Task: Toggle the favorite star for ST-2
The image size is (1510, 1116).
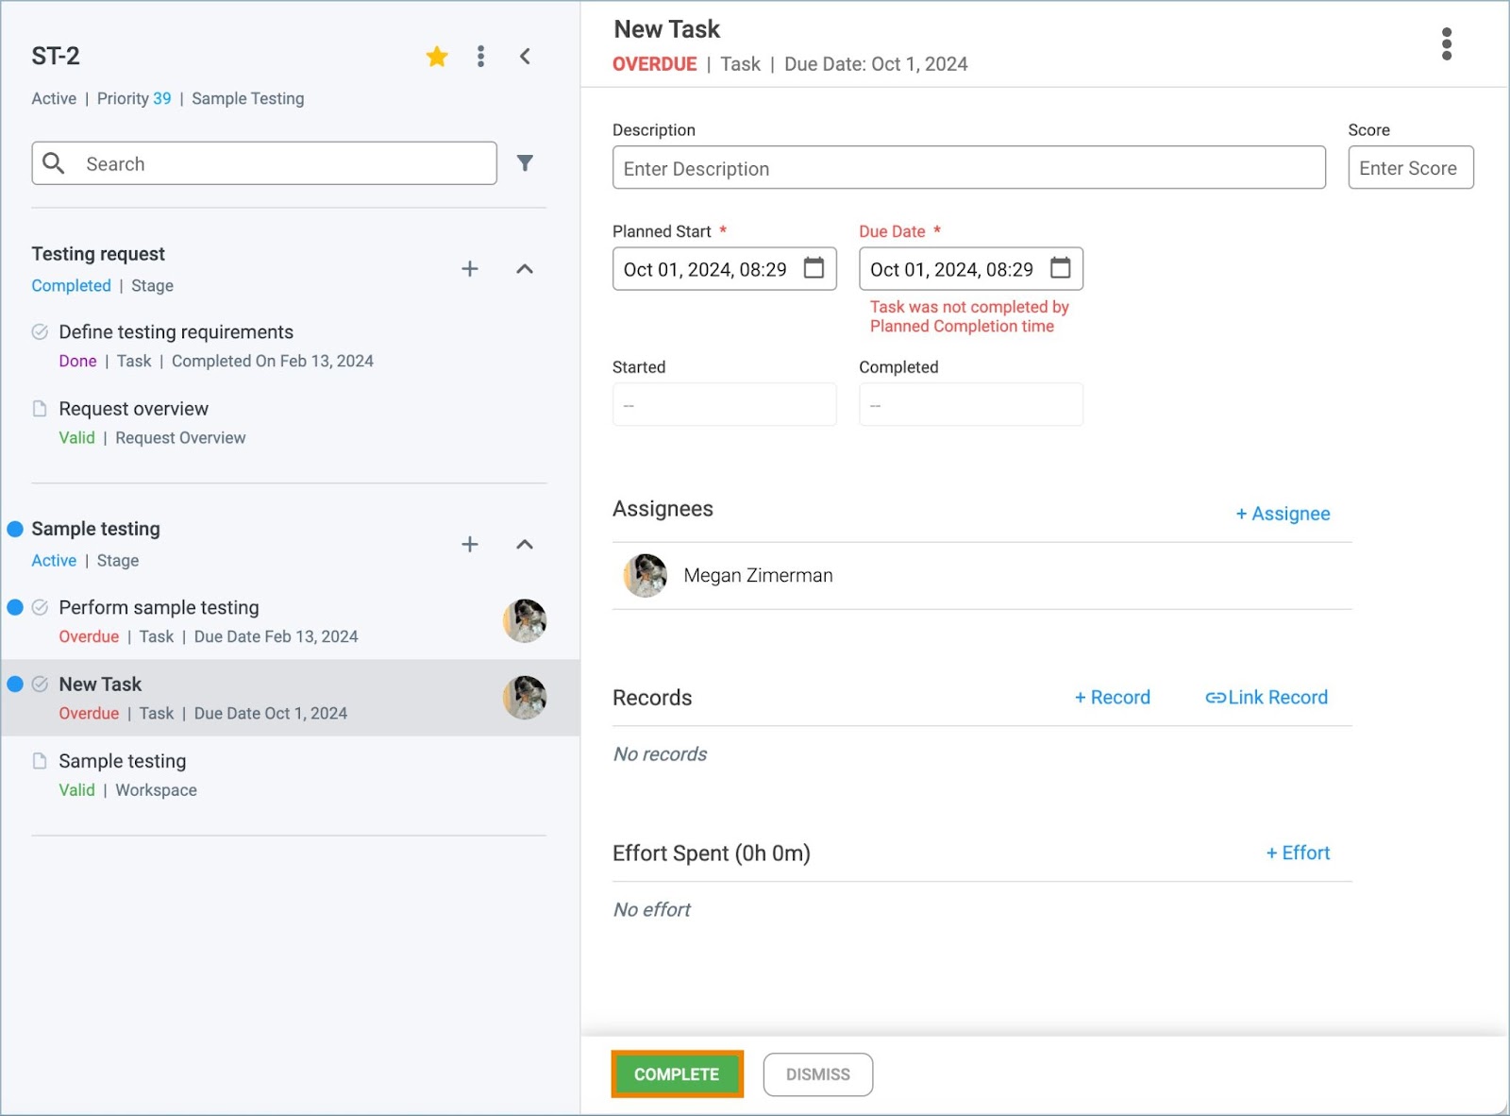Action: [437, 57]
